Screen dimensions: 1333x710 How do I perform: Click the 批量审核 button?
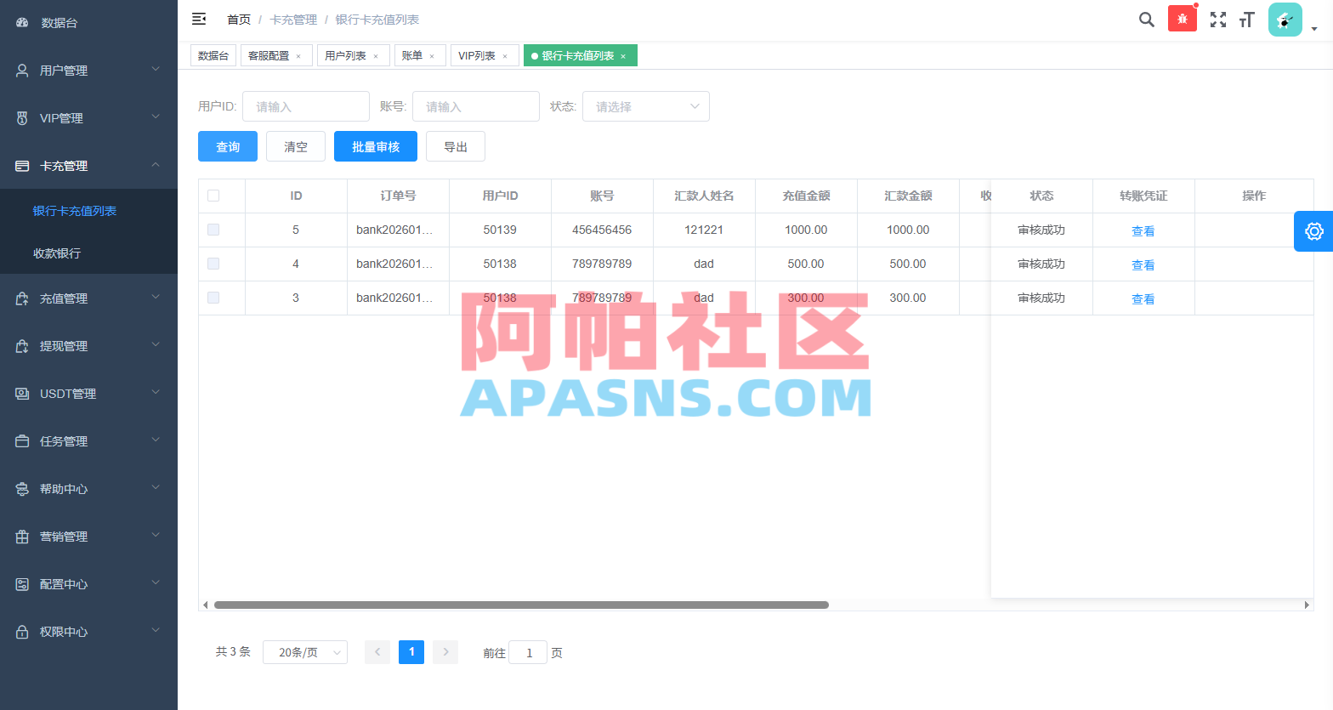pos(376,146)
